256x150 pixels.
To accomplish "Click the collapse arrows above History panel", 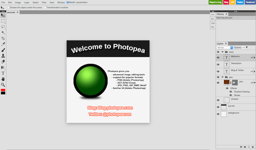I will point(236,12).
